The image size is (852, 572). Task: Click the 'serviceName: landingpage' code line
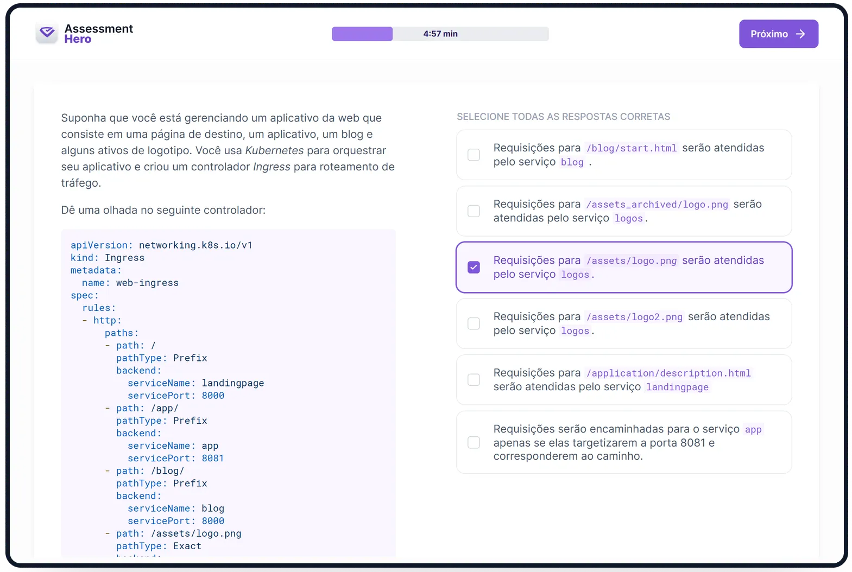click(196, 383)
